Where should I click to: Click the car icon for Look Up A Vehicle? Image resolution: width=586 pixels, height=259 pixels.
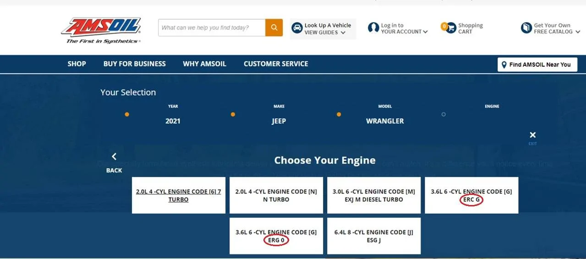click(297, 28)
